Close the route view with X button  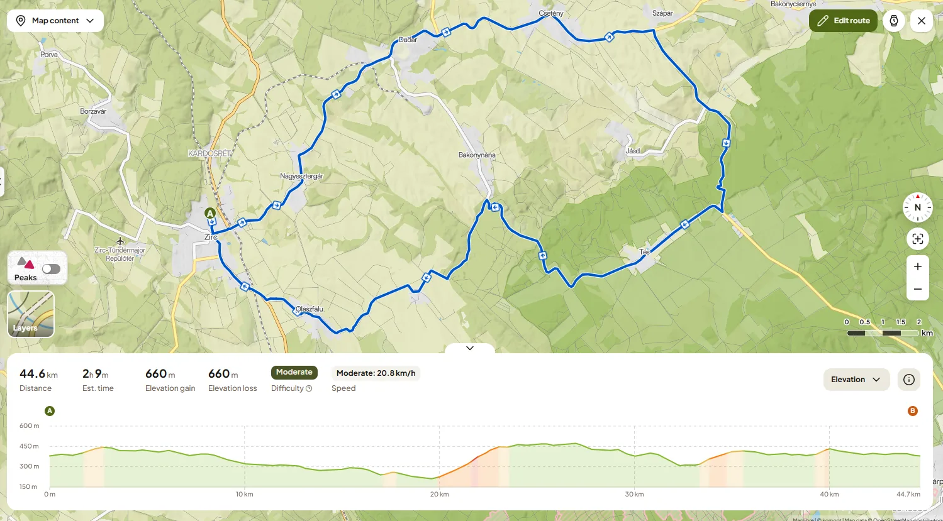tap(922, 21)
